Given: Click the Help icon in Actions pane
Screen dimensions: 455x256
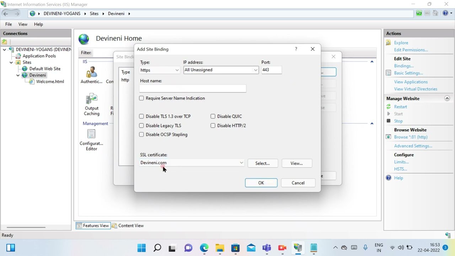Looking at the screenshot, I should pos(389,178).
